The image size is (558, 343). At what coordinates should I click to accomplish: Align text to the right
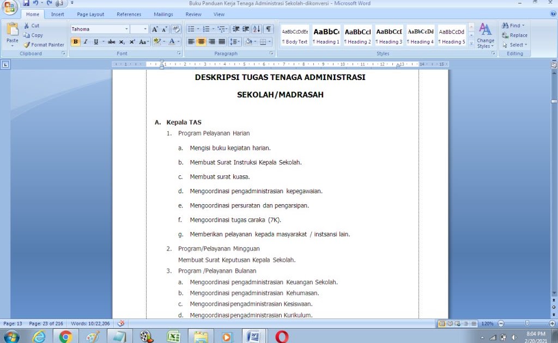tap(212, 41)
